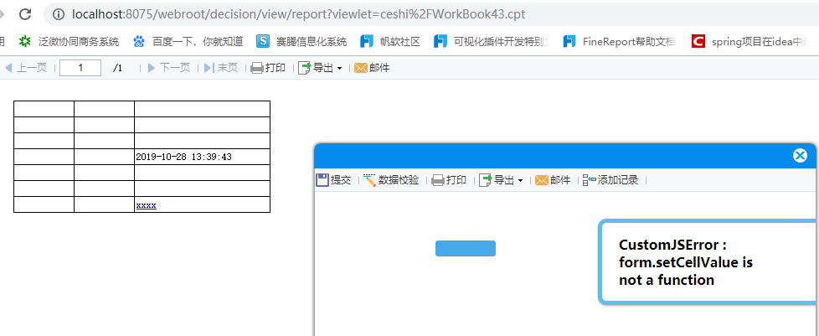Close the popup dialog with the X
This screenshot has height=336, width=819.
[x=800, y=155]
